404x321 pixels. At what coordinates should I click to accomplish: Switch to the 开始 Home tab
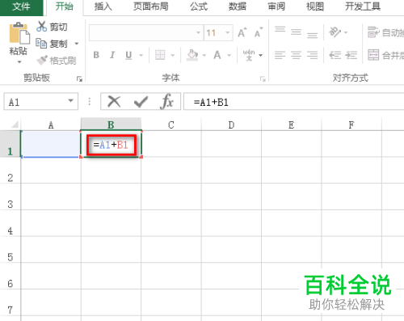point(65,6)
